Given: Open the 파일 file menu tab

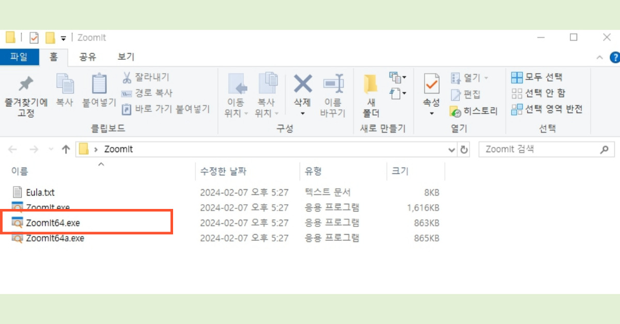Looking at the screenshot, I should pos(19,57).
